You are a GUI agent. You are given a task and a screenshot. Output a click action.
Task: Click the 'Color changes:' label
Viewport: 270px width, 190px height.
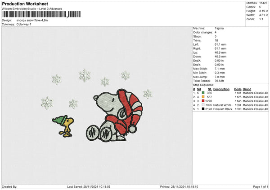click(x=203, y=32)
